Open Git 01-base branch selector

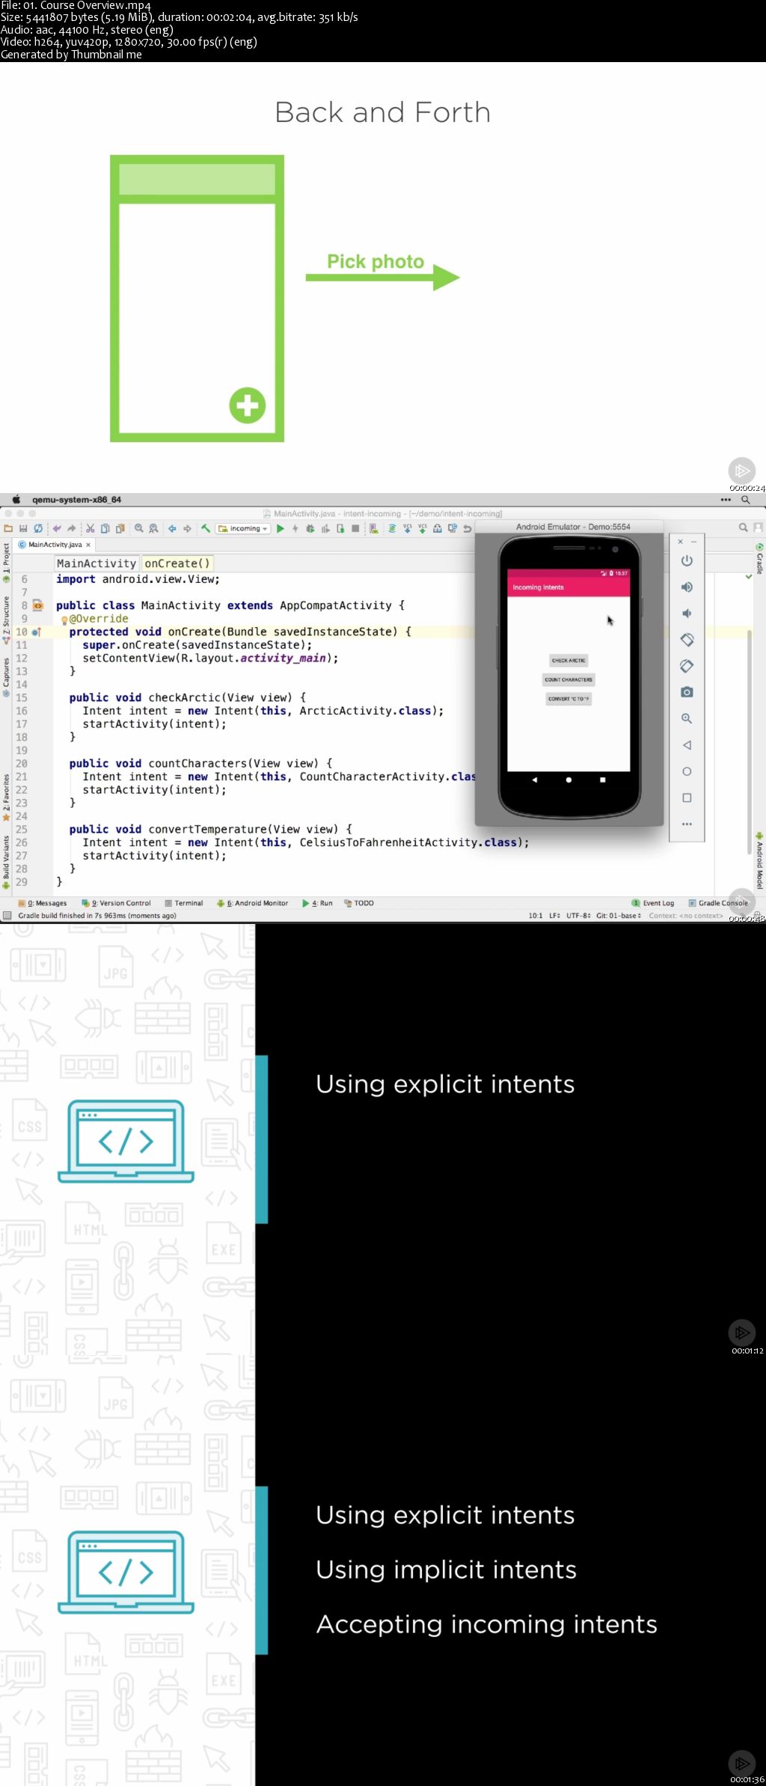point(619,916)
